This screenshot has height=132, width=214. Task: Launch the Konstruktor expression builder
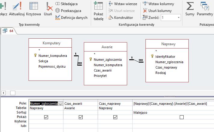[121, 18]
